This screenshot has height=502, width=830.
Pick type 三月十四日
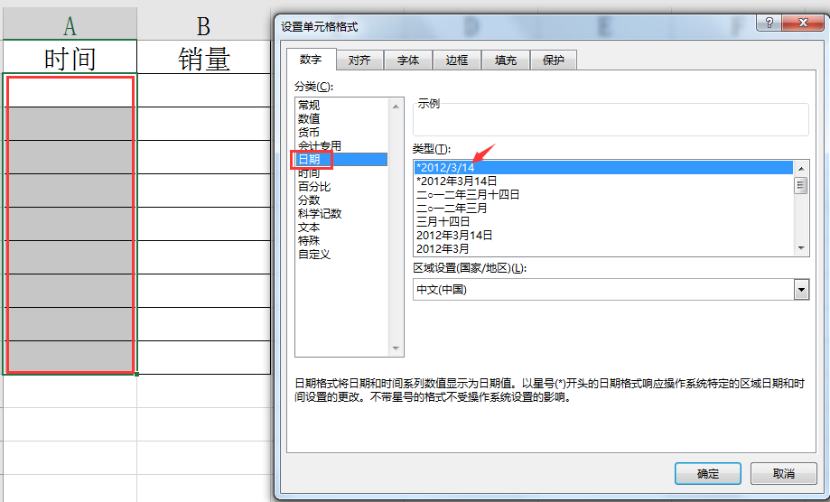603,221
